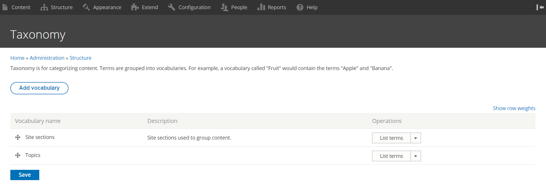The height and width of the screenshot is (195, 546).
Task: Toggle Show row weights
Action: click(514, 108)
